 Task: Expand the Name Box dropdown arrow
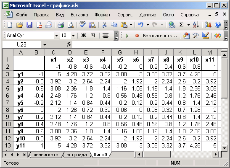pos(45,44)
